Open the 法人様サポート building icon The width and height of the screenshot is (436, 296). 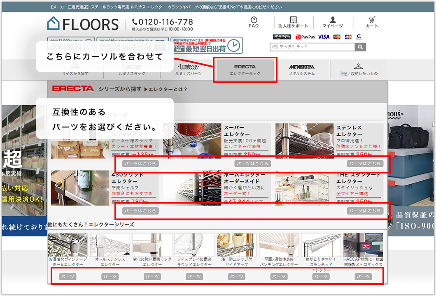[294, 20]
